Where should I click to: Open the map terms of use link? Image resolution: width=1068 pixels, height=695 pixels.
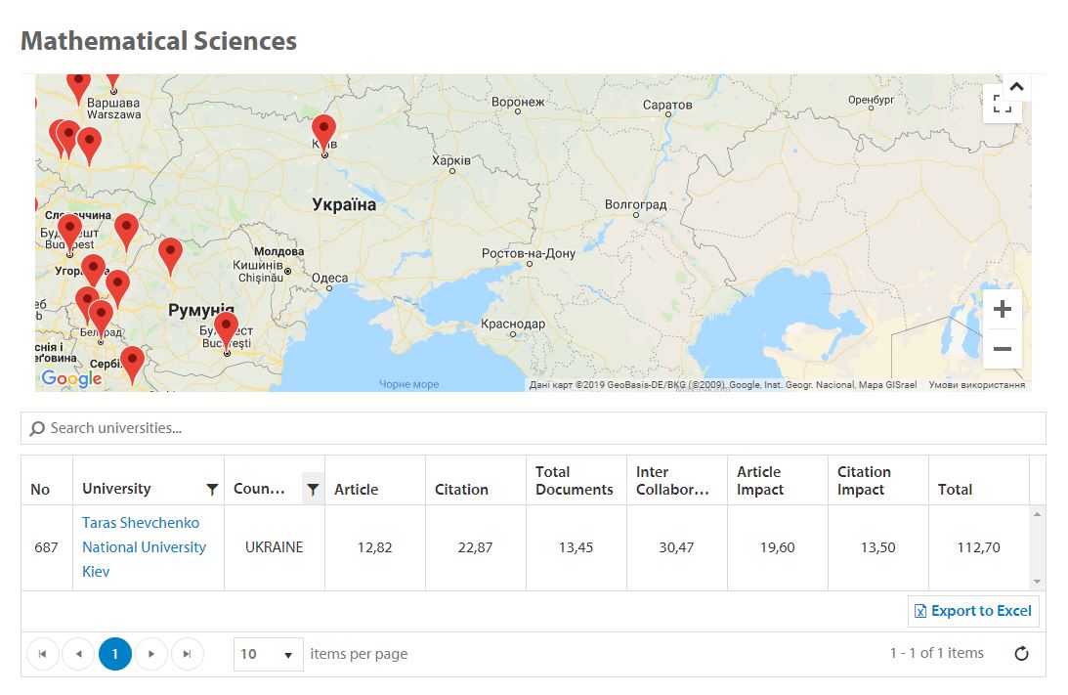click(x=977, y=385)
